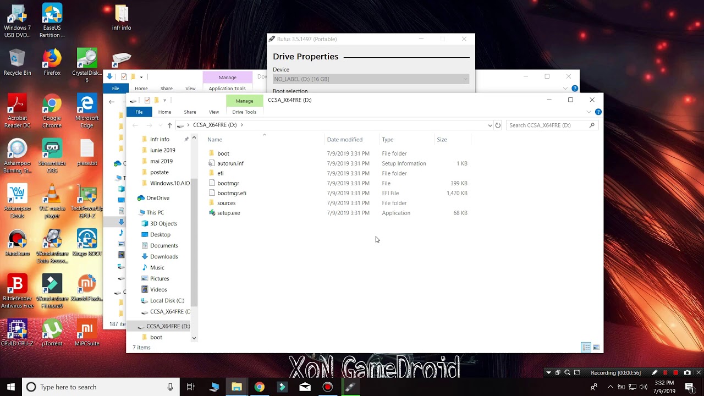Screen dimensions: 704x396
Task: Open the address bar history dropdown
Action: point(490,125)
